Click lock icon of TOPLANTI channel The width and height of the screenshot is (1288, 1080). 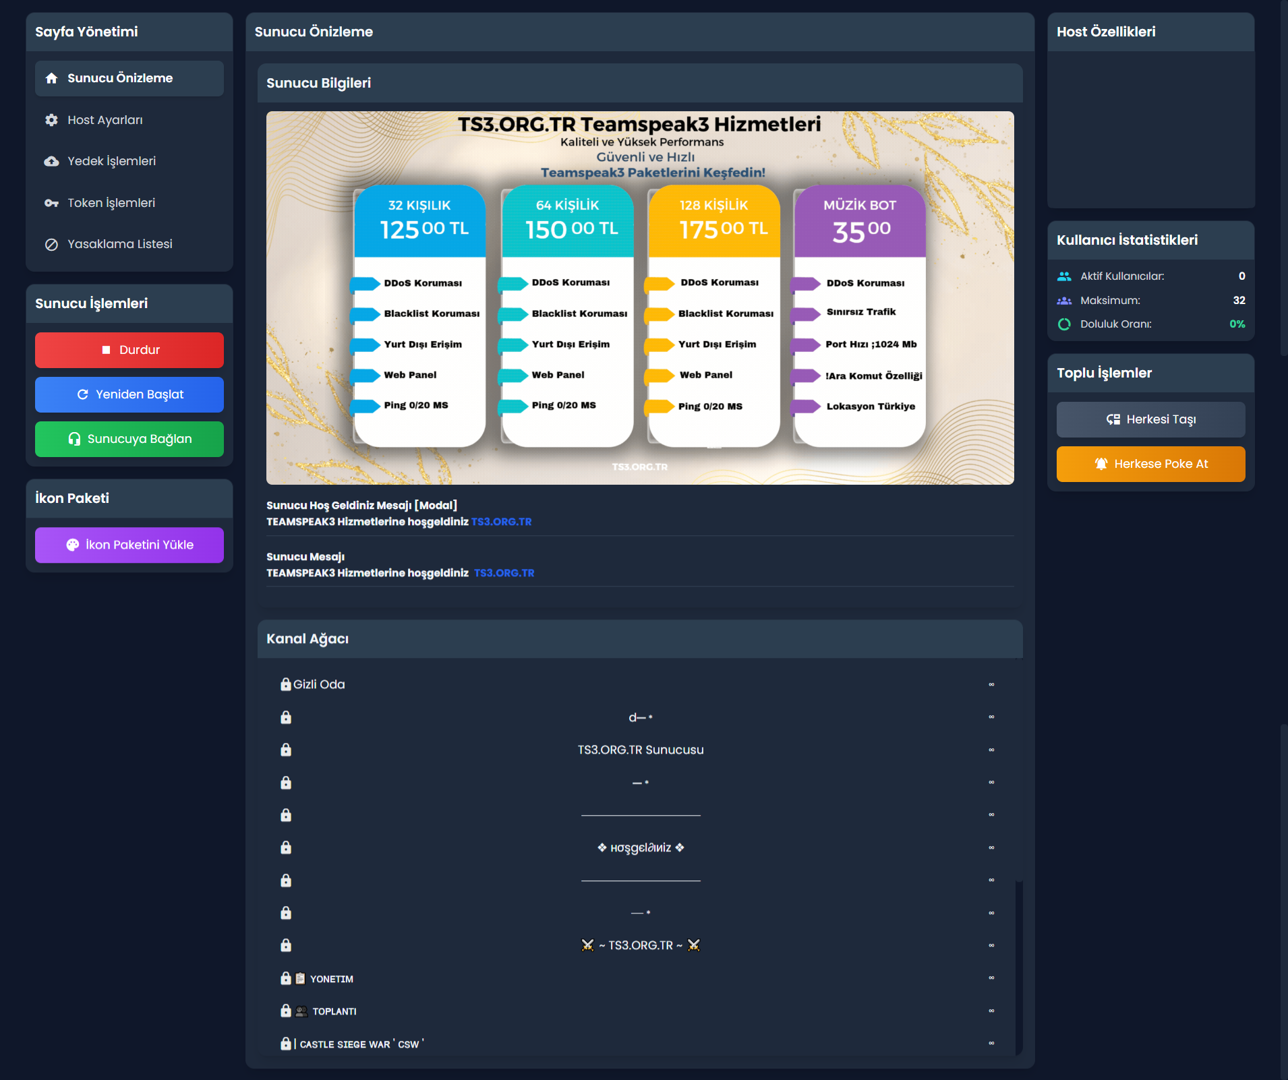[x=286, y=1011]
